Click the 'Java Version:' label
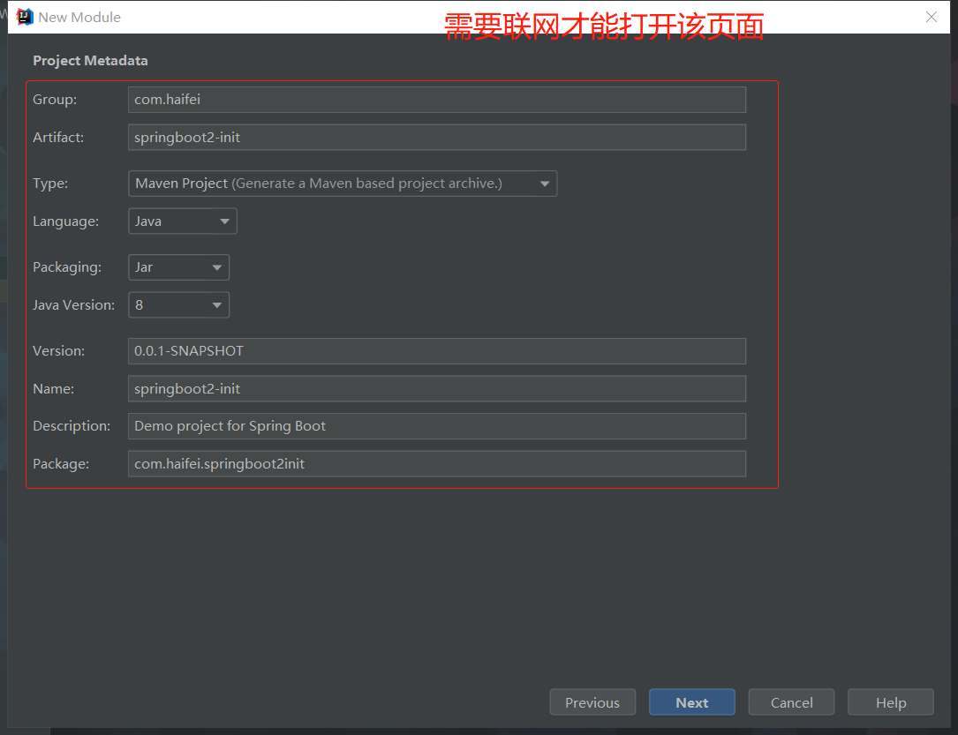 (74, 305)
